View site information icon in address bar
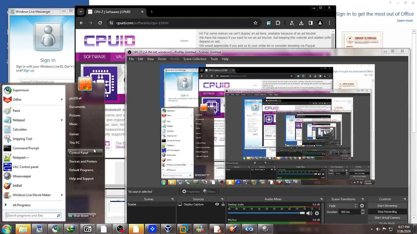This screenshot has height=234, width=417. 111,23
